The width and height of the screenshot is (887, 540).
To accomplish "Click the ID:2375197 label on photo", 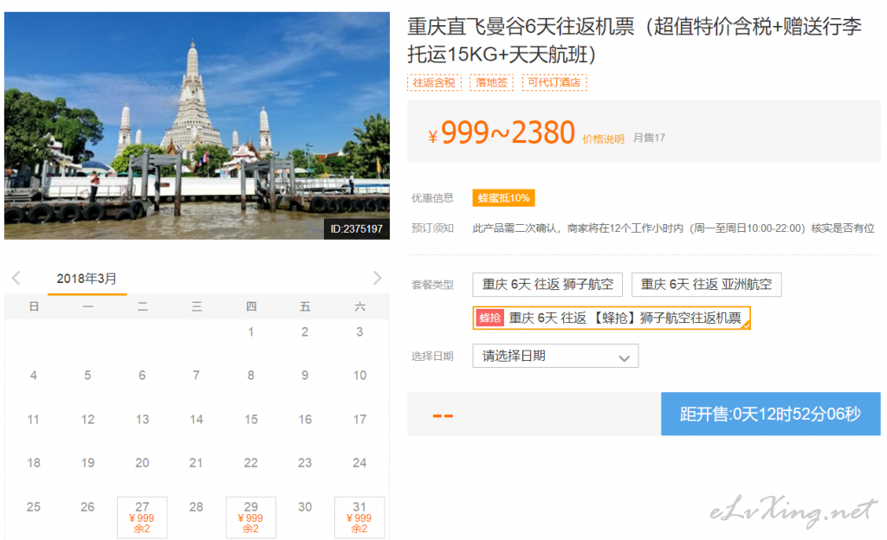I will 356,228.
